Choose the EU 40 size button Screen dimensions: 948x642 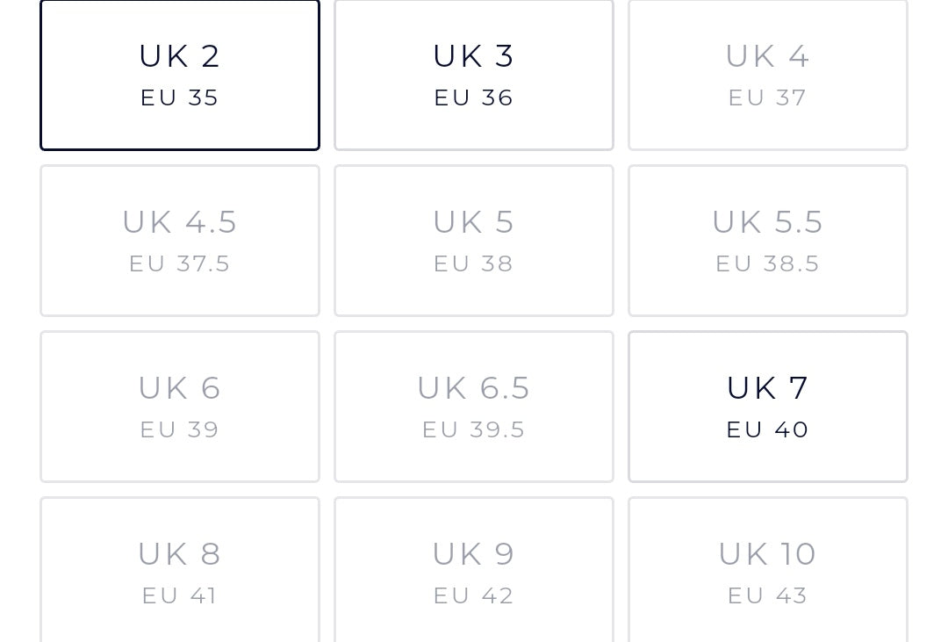[x=768, y=408]
